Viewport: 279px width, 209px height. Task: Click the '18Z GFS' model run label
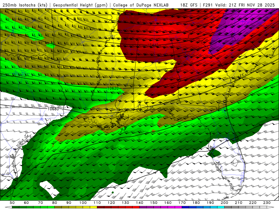189,5
